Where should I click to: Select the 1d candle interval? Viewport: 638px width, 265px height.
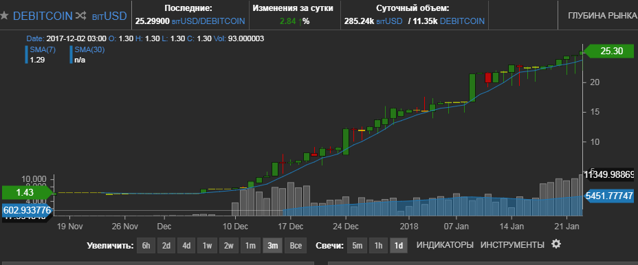click(x=399, y=246)
